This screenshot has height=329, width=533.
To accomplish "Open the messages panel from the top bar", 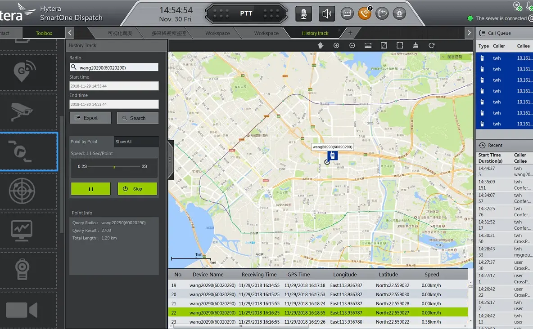I will tap(347, 13).
